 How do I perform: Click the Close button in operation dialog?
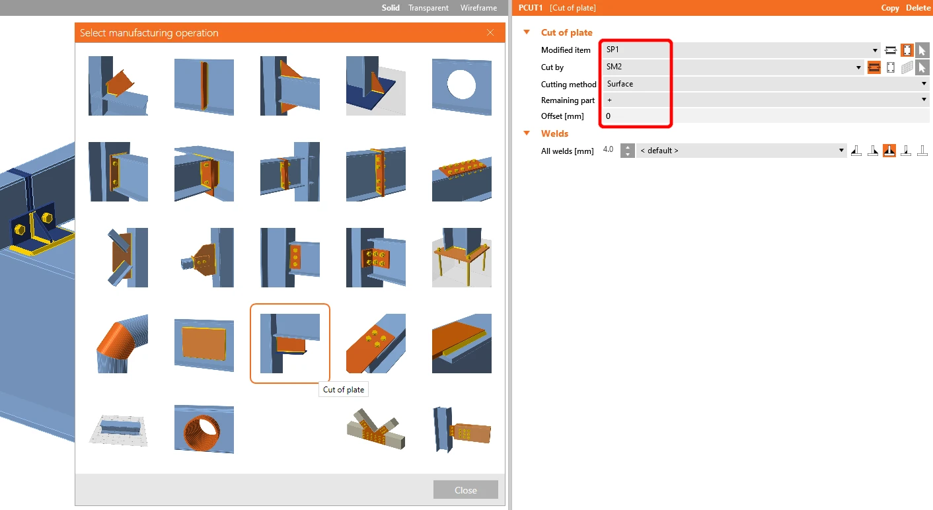pyautogui.click(x=466, y=490)
